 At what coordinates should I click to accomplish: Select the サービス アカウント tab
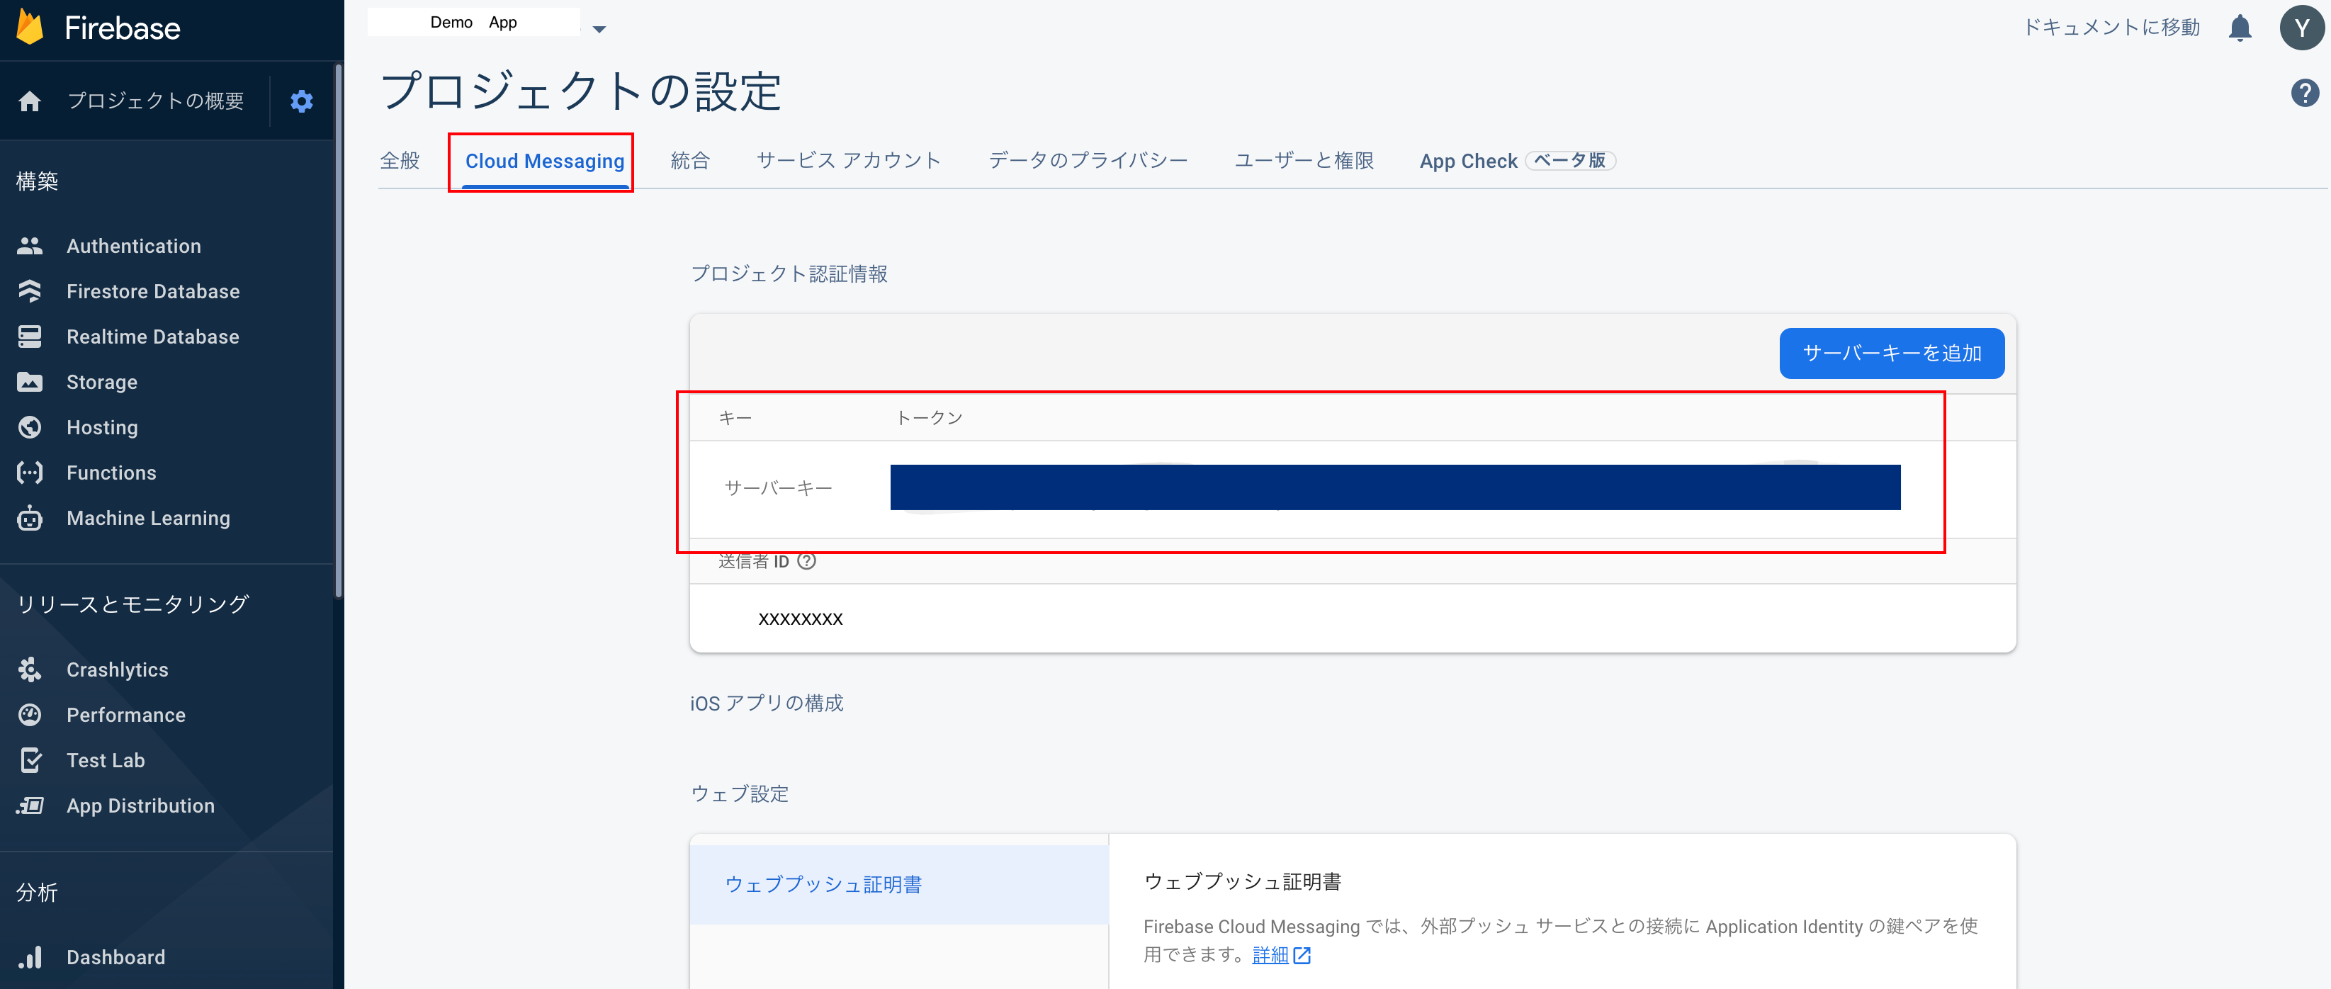pos(848,161)
